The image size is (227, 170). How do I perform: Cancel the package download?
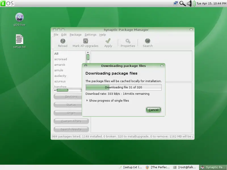pos(153,110)
